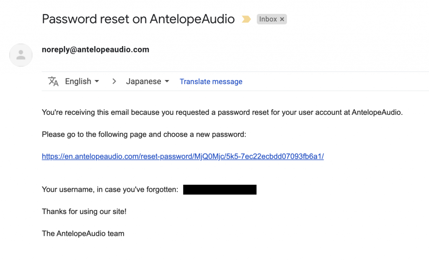Click the line Please go to the following page
429x261 pixels.
(x=144, y=134)
